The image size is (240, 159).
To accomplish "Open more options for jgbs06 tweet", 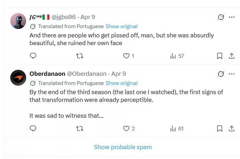I will 232,17.
